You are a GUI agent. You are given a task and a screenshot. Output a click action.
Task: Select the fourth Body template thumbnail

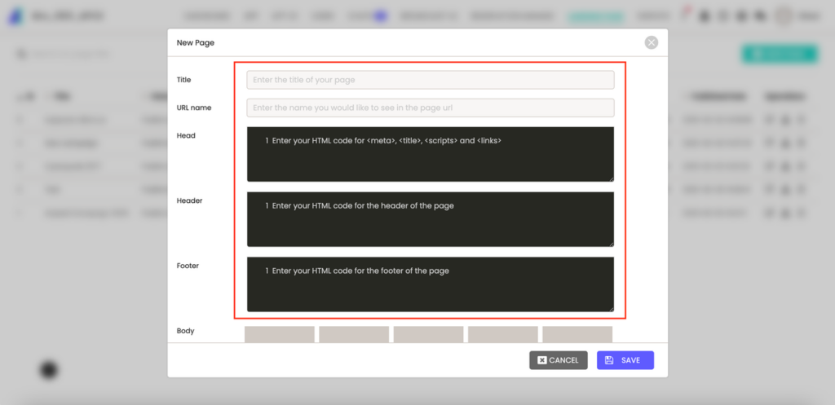pyautogui.click(x=503, y=334)
